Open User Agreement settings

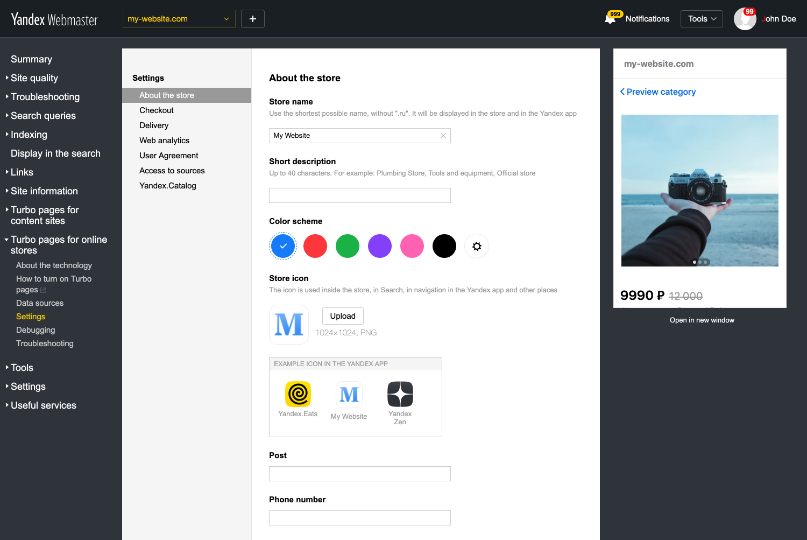pyautogui.click(x=169, y=156)
